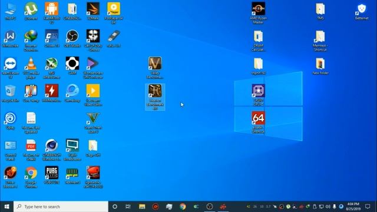Open the Recycle Bin
377x212 pixels.
10,93
